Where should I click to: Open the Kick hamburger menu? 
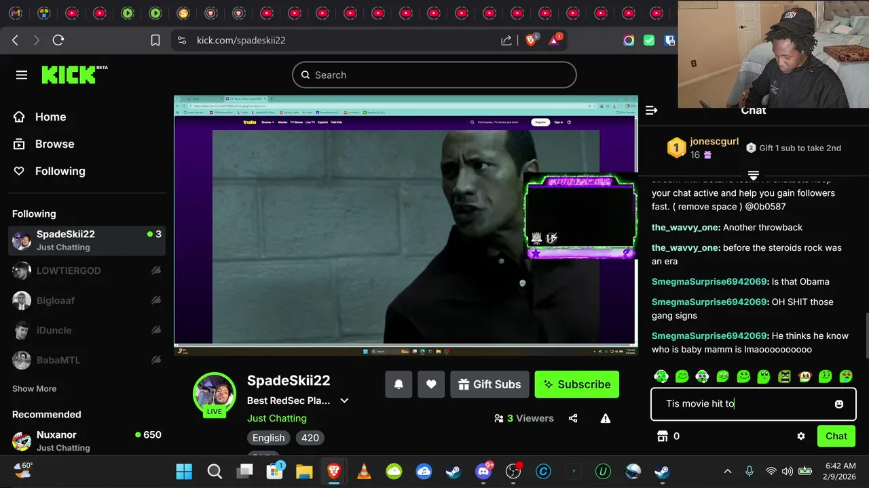coord(22,75)
